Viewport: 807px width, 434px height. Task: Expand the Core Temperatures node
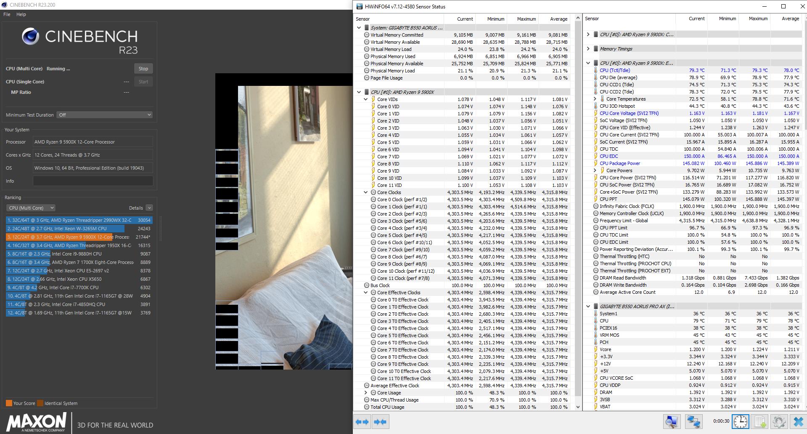(595, 99)
